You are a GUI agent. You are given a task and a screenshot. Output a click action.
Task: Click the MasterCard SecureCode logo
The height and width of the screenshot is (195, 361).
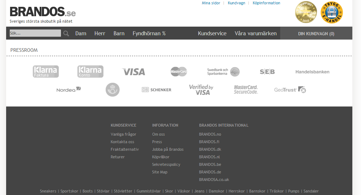[x=246, y=90]
